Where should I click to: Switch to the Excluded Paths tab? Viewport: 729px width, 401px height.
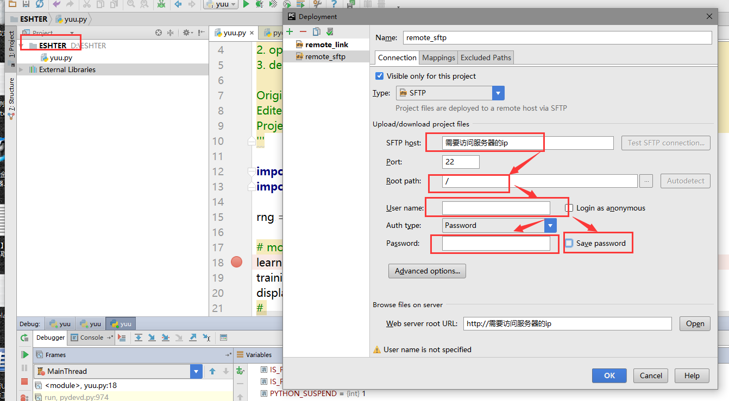click(x=486, y=58)
